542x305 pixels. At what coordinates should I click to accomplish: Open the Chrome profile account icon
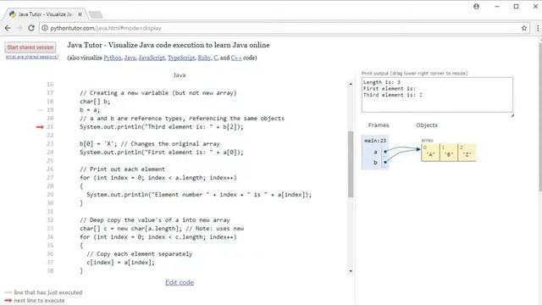[x=476, y=7]
